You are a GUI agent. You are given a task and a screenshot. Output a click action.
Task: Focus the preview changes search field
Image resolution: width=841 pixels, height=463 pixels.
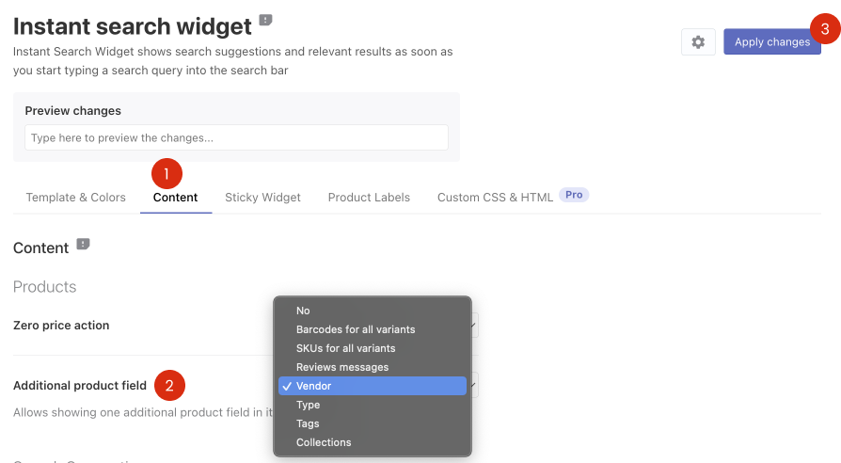coord(236,137)
